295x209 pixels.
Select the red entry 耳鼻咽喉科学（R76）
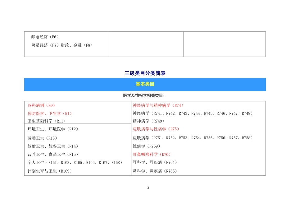click(x=152, y=155)
